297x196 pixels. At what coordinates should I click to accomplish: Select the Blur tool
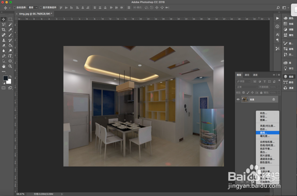4,51
